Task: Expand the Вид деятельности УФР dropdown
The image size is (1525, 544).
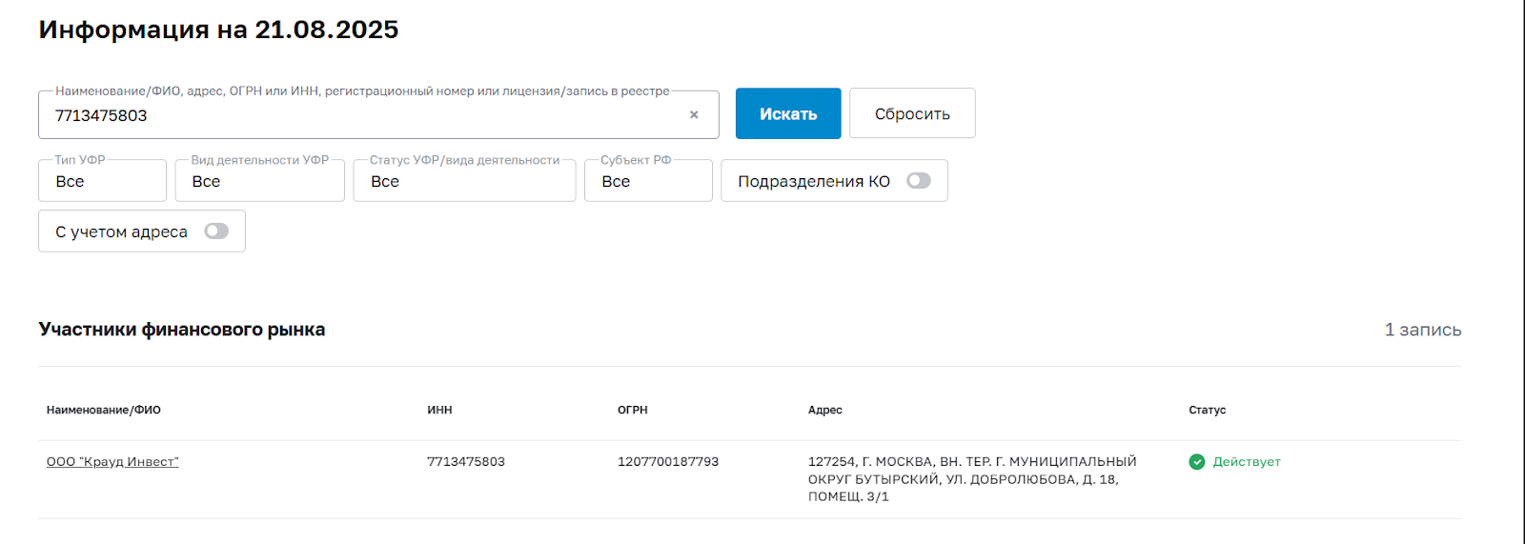Action: click(x=259, y=181)
